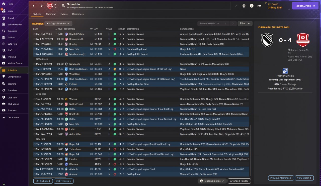The image size is (321, 186).
Task: Open the Schedule item in the sidebar
Action: [x=14, y=70]
